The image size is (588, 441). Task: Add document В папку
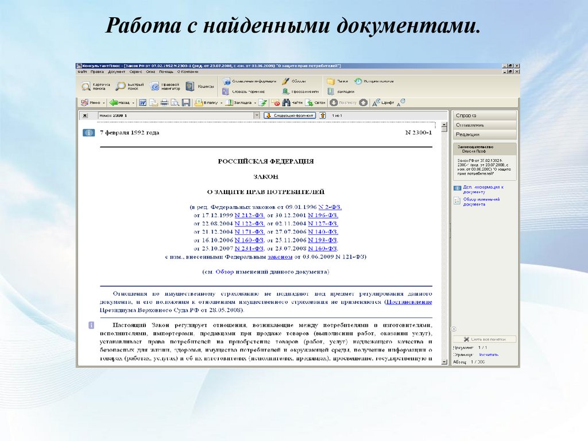(x=207, y=102)
